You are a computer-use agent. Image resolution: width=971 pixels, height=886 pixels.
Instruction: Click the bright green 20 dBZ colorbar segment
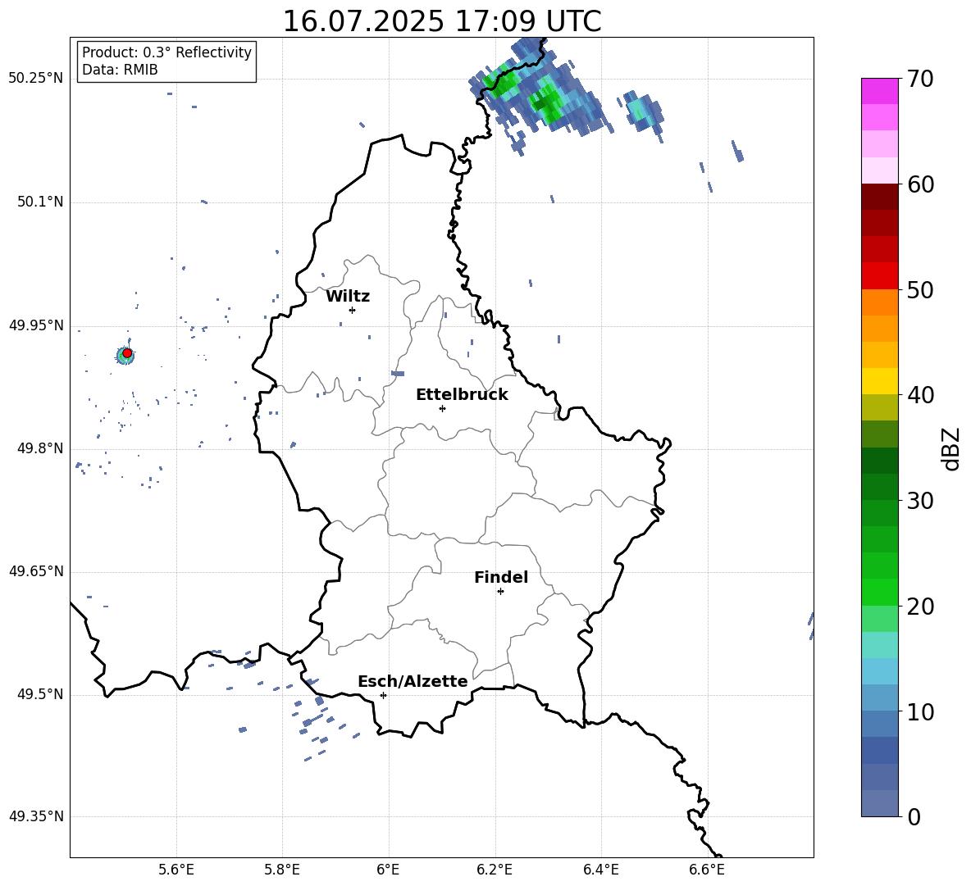(x=879, y=592)
